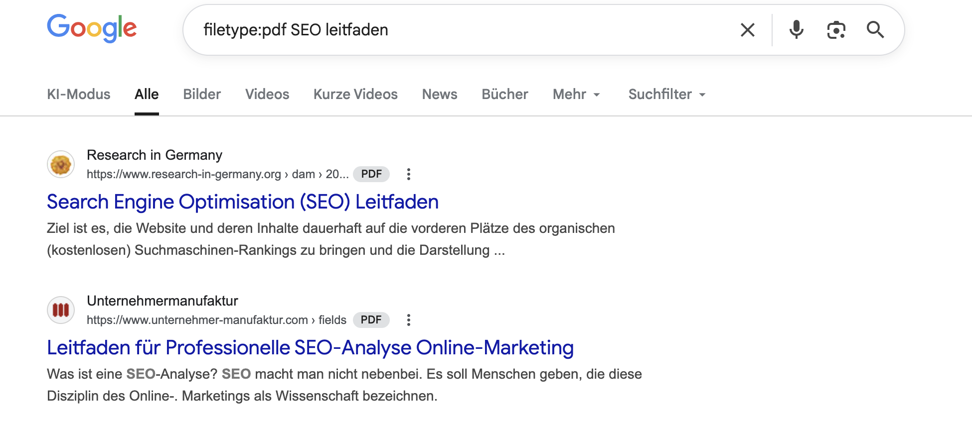Switch to KI-Modus tab

click(x=79, y=94)
